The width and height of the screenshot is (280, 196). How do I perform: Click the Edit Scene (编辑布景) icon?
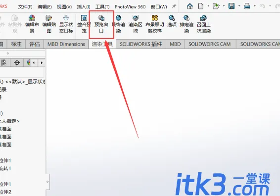(x=32, y=18)
